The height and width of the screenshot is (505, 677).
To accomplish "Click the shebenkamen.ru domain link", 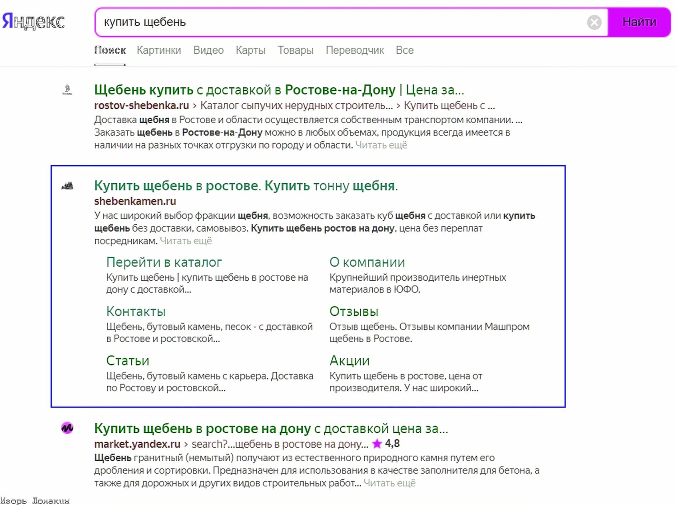I will click(135, 201).
